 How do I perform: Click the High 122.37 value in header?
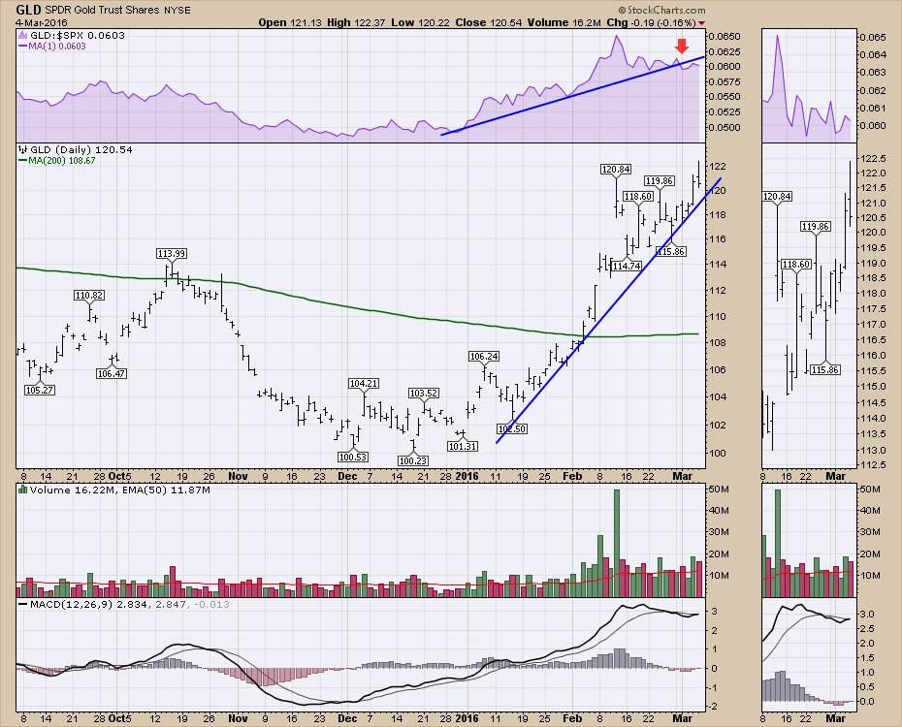coord(356,22)
